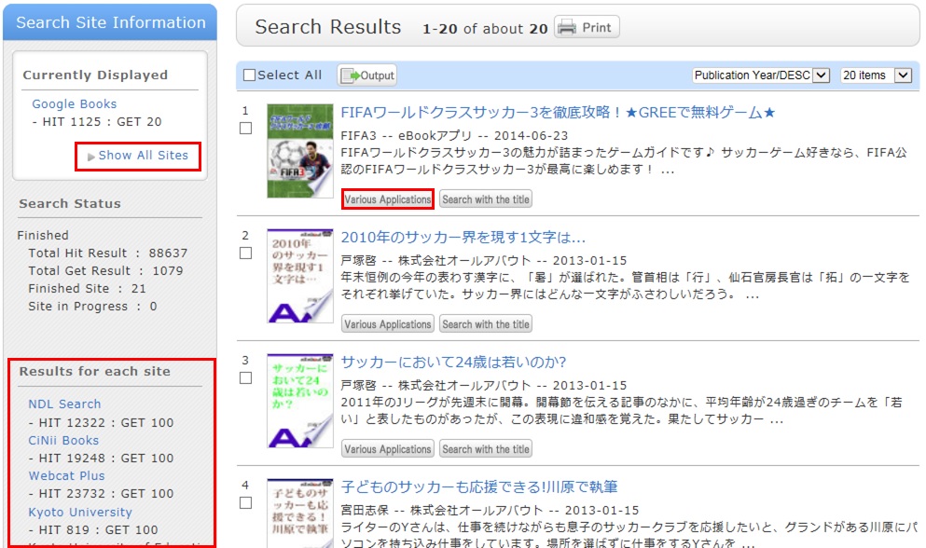Select CiNii Books site results
This screenshot has height=548, width=926.
[x=63, y=440]
